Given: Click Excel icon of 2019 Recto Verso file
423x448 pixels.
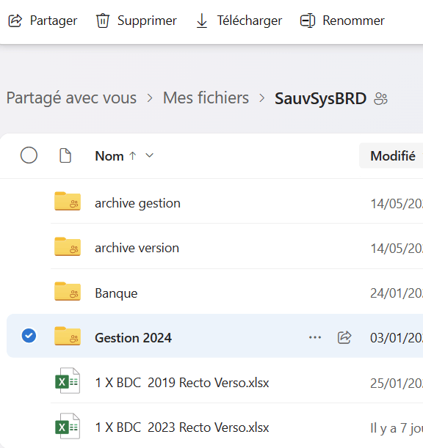Looking at the screenshot, I should click(x=68, y=381).
